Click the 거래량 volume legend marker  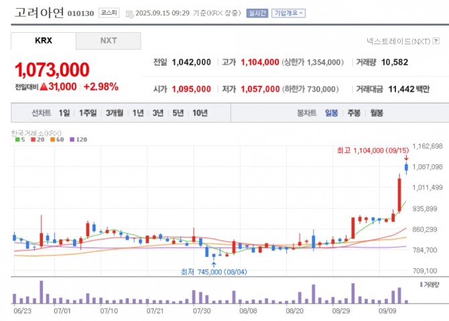[x=422, y=284]
